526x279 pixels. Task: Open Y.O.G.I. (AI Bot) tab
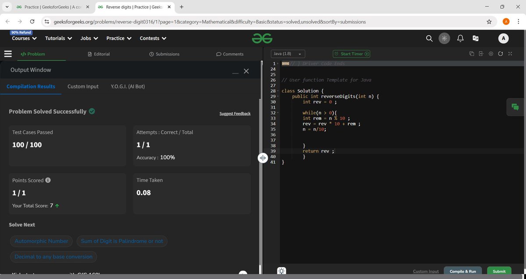128,87
